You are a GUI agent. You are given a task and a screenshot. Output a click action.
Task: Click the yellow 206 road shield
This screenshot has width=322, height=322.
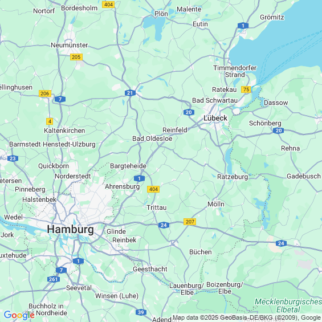(45, 93)
